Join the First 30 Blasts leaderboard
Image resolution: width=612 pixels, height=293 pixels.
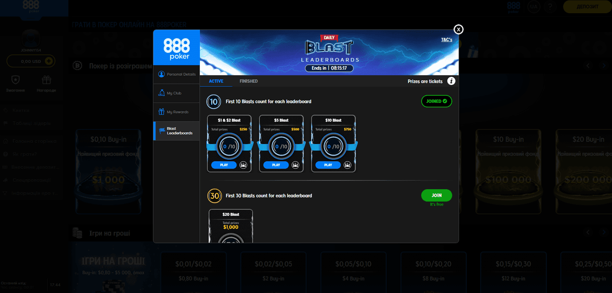point(437,195)
